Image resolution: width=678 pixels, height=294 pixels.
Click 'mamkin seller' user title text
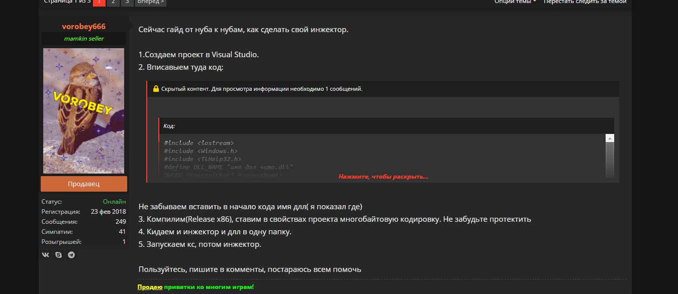tap(84, 39)
